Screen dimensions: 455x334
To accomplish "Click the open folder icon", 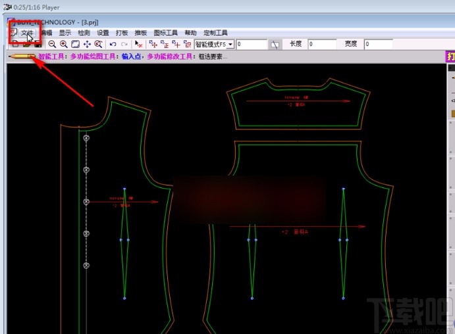I will click(26, 44).
